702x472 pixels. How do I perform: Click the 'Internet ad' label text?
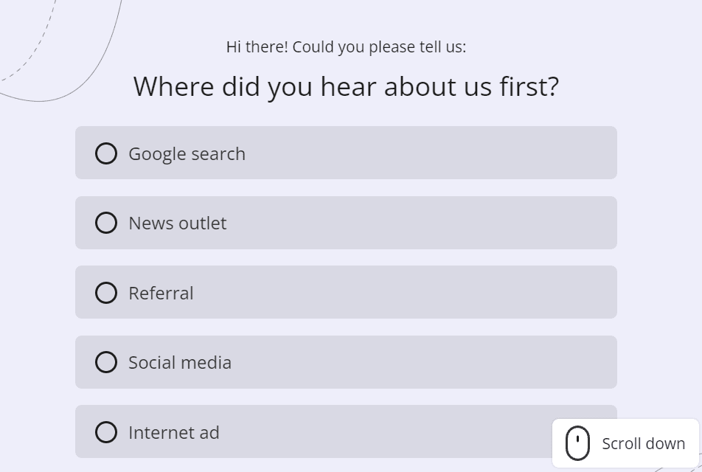(x=174, y=433)
